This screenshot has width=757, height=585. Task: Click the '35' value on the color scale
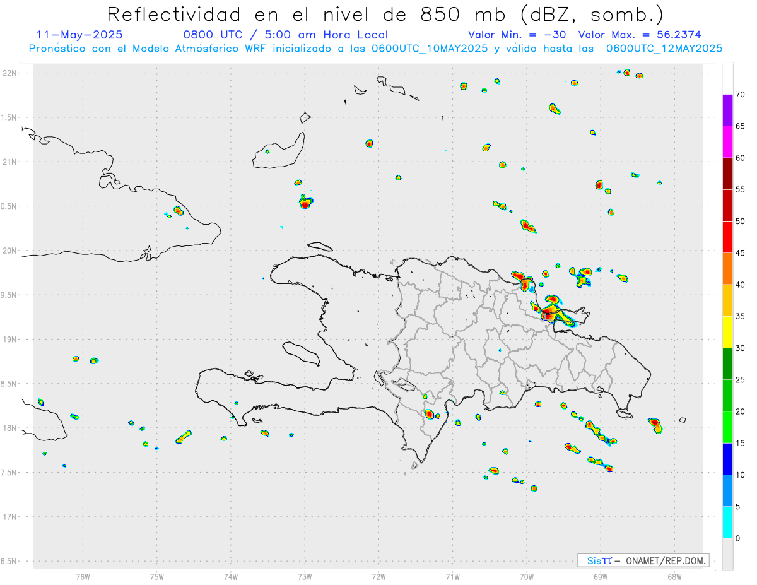click(x=740, y=316)
